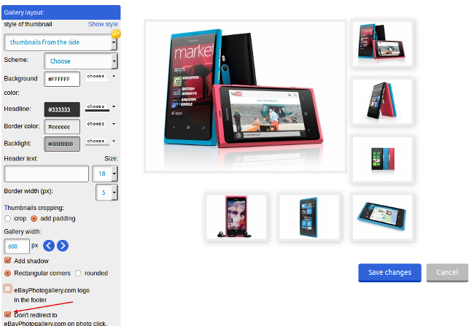
Task: Select thumbnail of stacked leaning phones
Action: tap(382, 101)
